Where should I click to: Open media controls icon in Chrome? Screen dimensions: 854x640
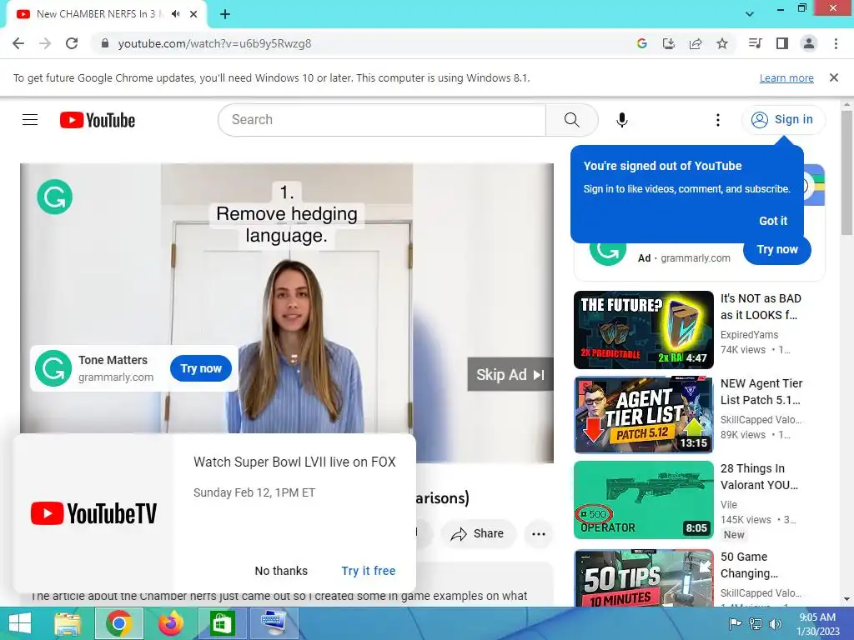(x=755, y=43)
